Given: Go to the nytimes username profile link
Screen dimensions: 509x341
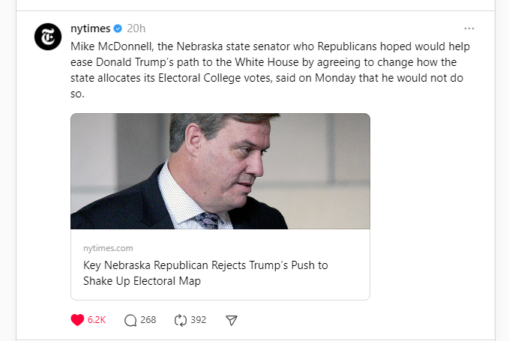Looking at the screenshot, I should (90, 28).
